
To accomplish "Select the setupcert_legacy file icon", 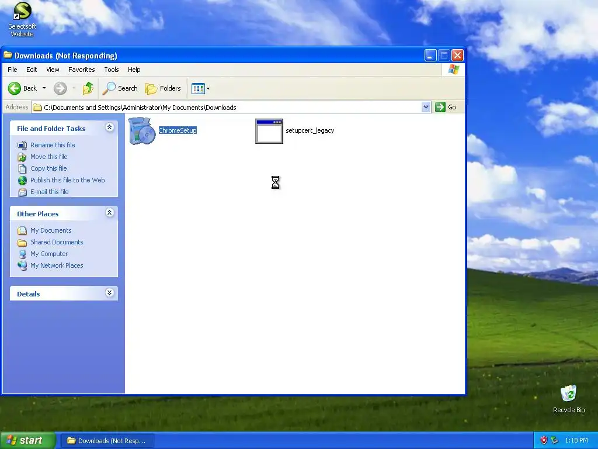I will click(x=269, y=131).
